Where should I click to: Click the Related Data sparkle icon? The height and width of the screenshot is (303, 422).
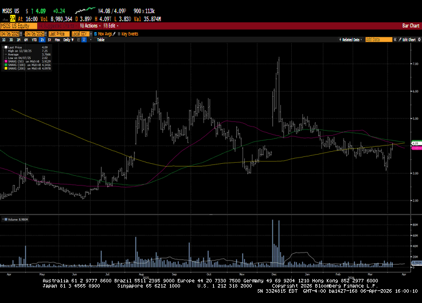coord(340,40)
